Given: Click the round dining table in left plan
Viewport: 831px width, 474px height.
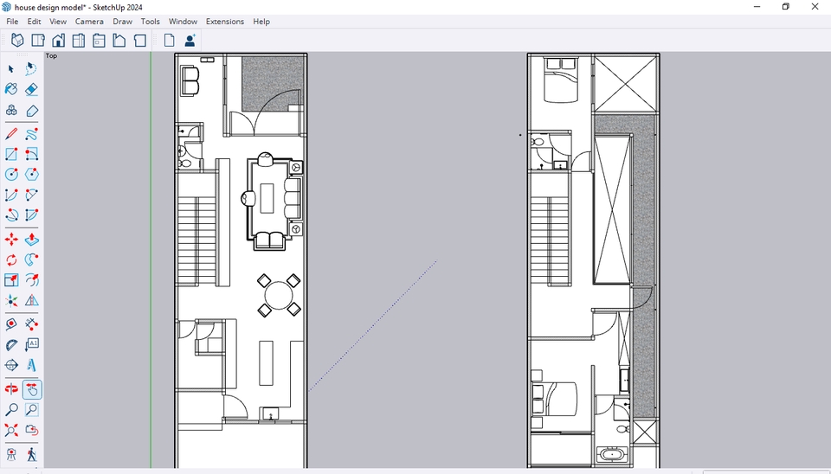Looking at the screenshot, I should tap(279, 296).
